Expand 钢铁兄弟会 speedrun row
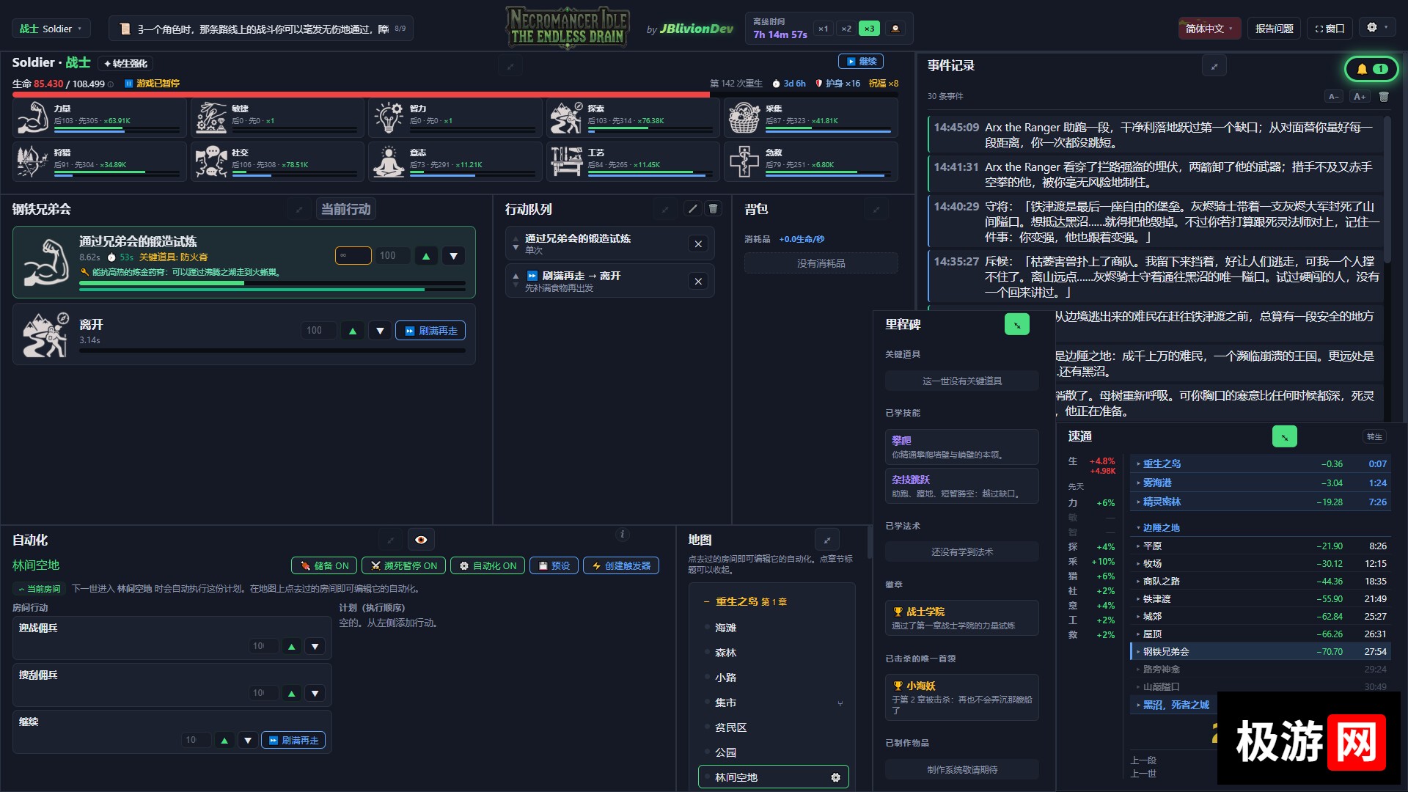The image size is (1408, 792). coord(1261,651)
